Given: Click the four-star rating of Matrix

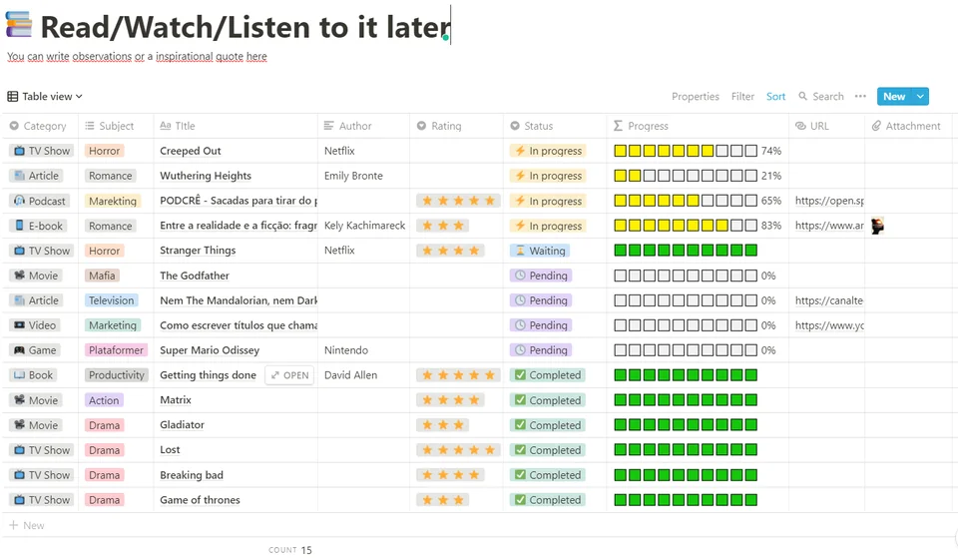Looking at the screenshot, I should click(x=450, y=400).
